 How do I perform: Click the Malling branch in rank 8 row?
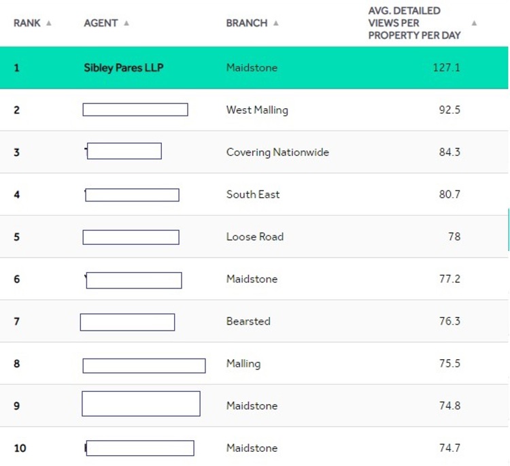[243, 363]
